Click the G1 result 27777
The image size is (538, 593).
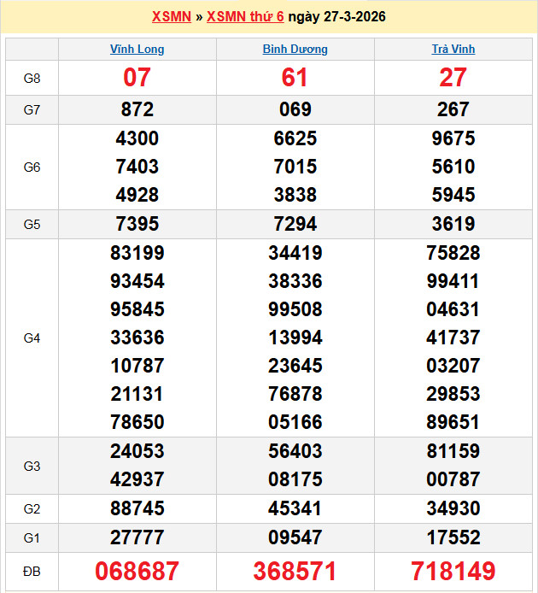point(137,537)
